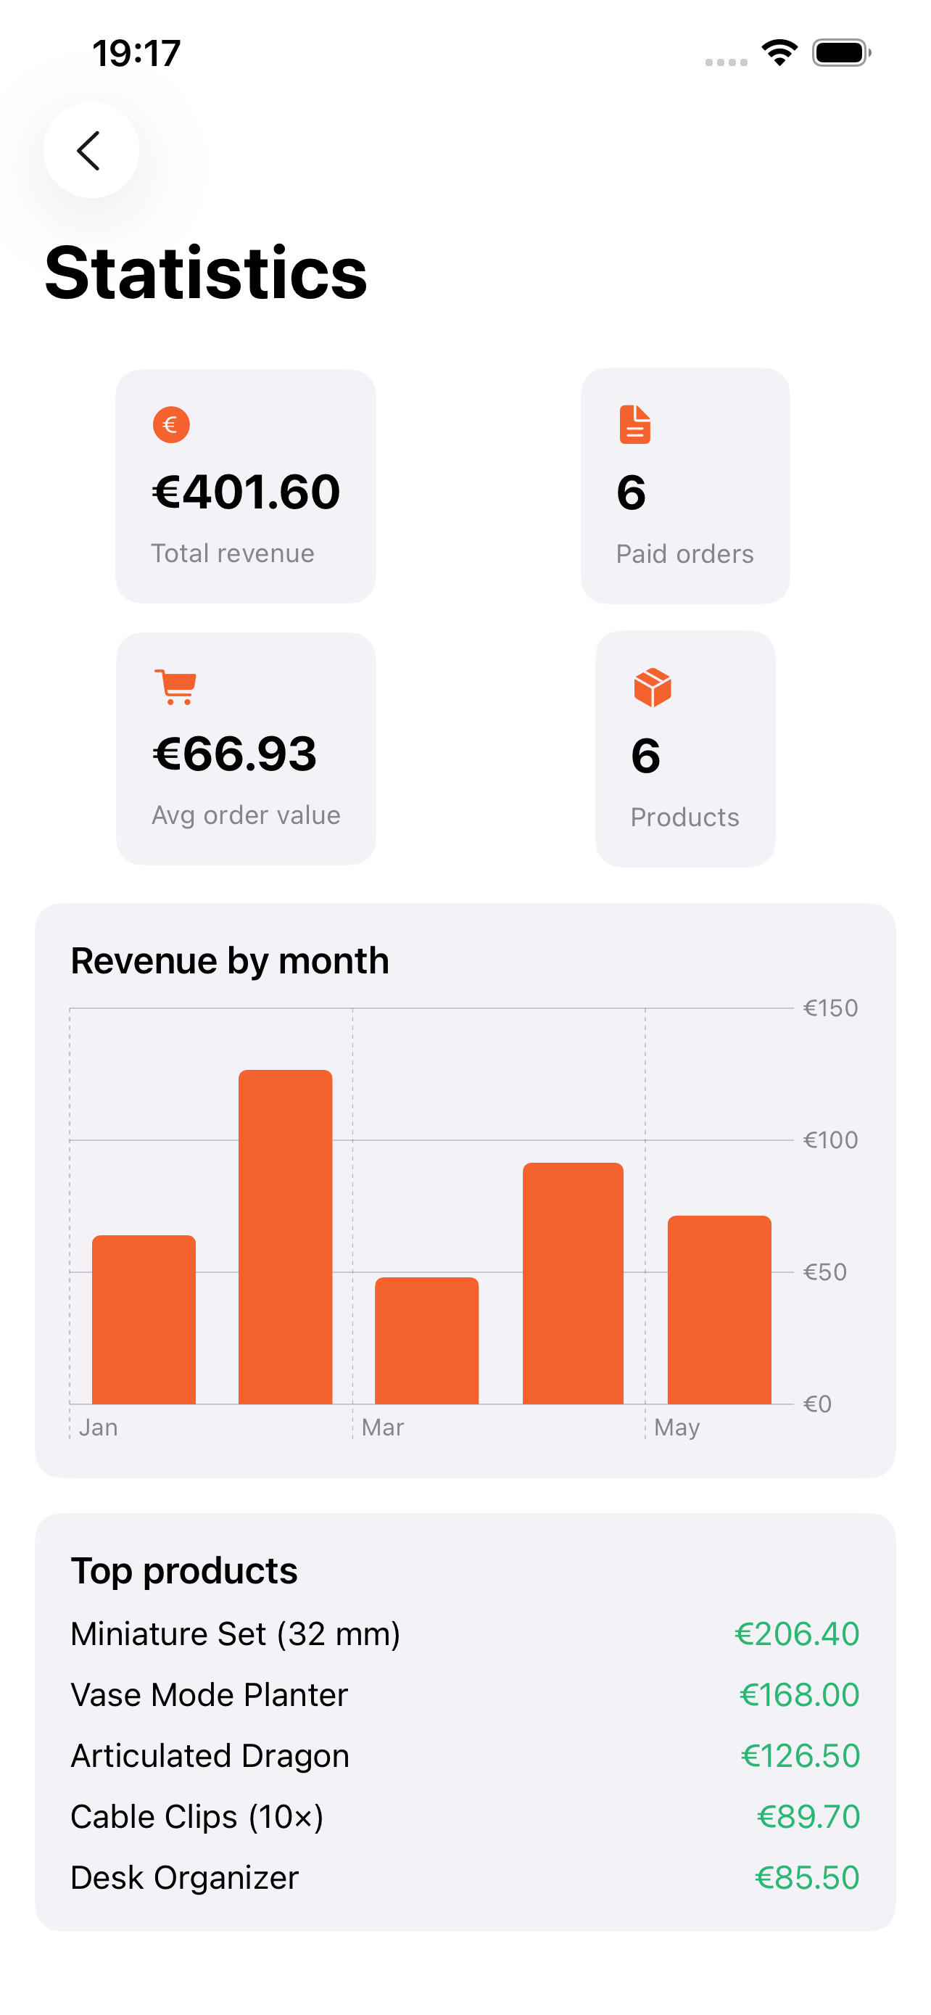The image size is (931, 2015).
Task: Tap the shopping cart icon
Action: tap(175, 687)
